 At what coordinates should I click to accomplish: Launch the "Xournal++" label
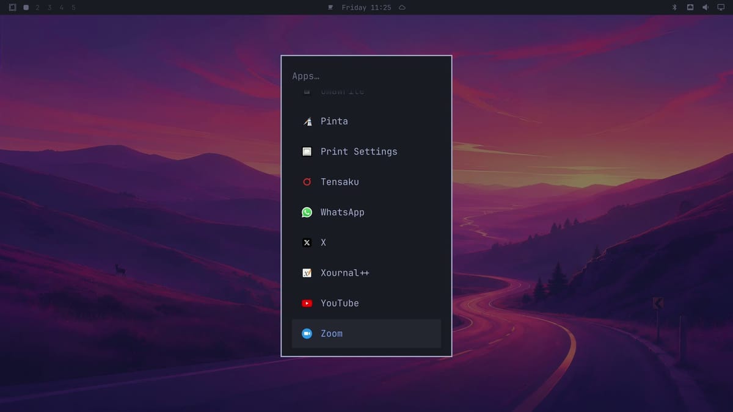pyautogui.click(x=345, y=273)
